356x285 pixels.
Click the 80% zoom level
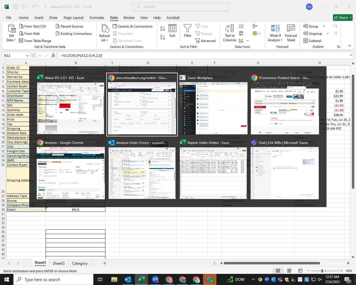[349, 271]
